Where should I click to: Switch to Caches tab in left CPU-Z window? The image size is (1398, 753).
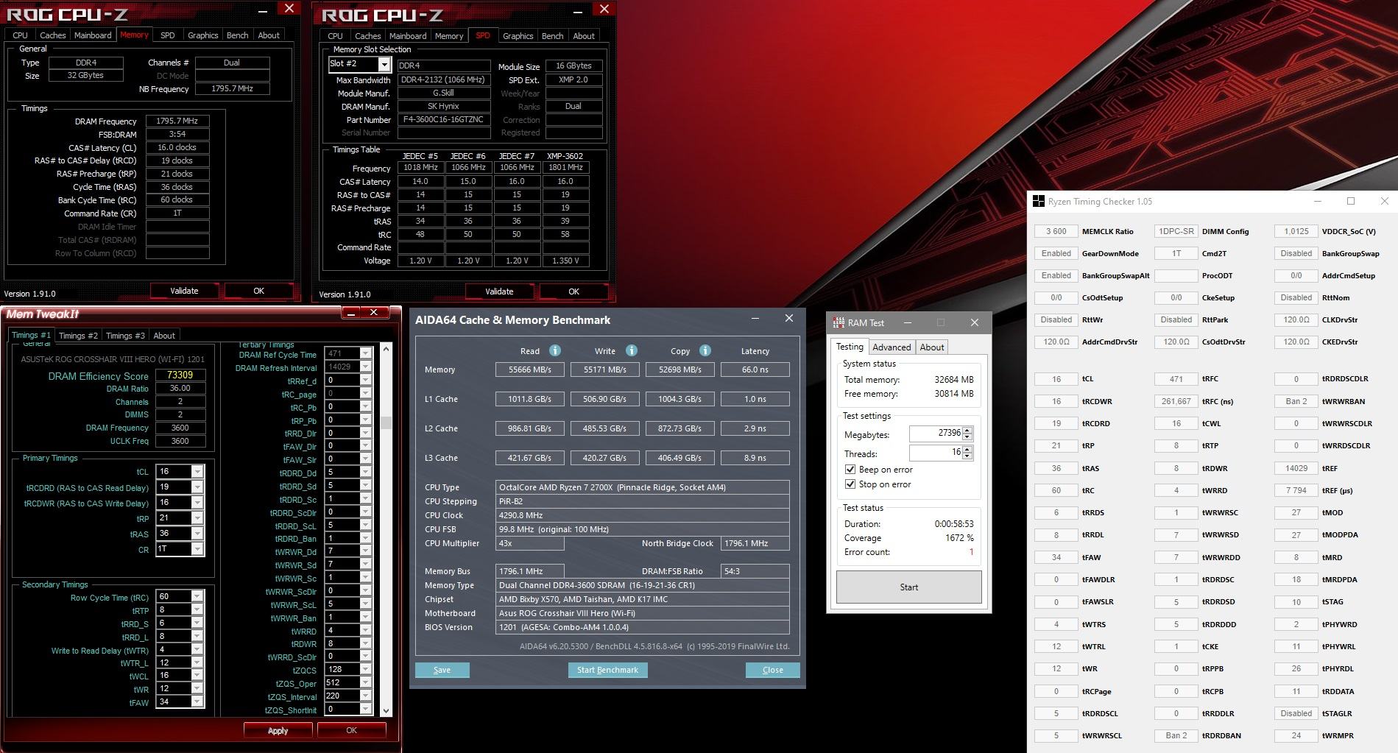[52, 35]
